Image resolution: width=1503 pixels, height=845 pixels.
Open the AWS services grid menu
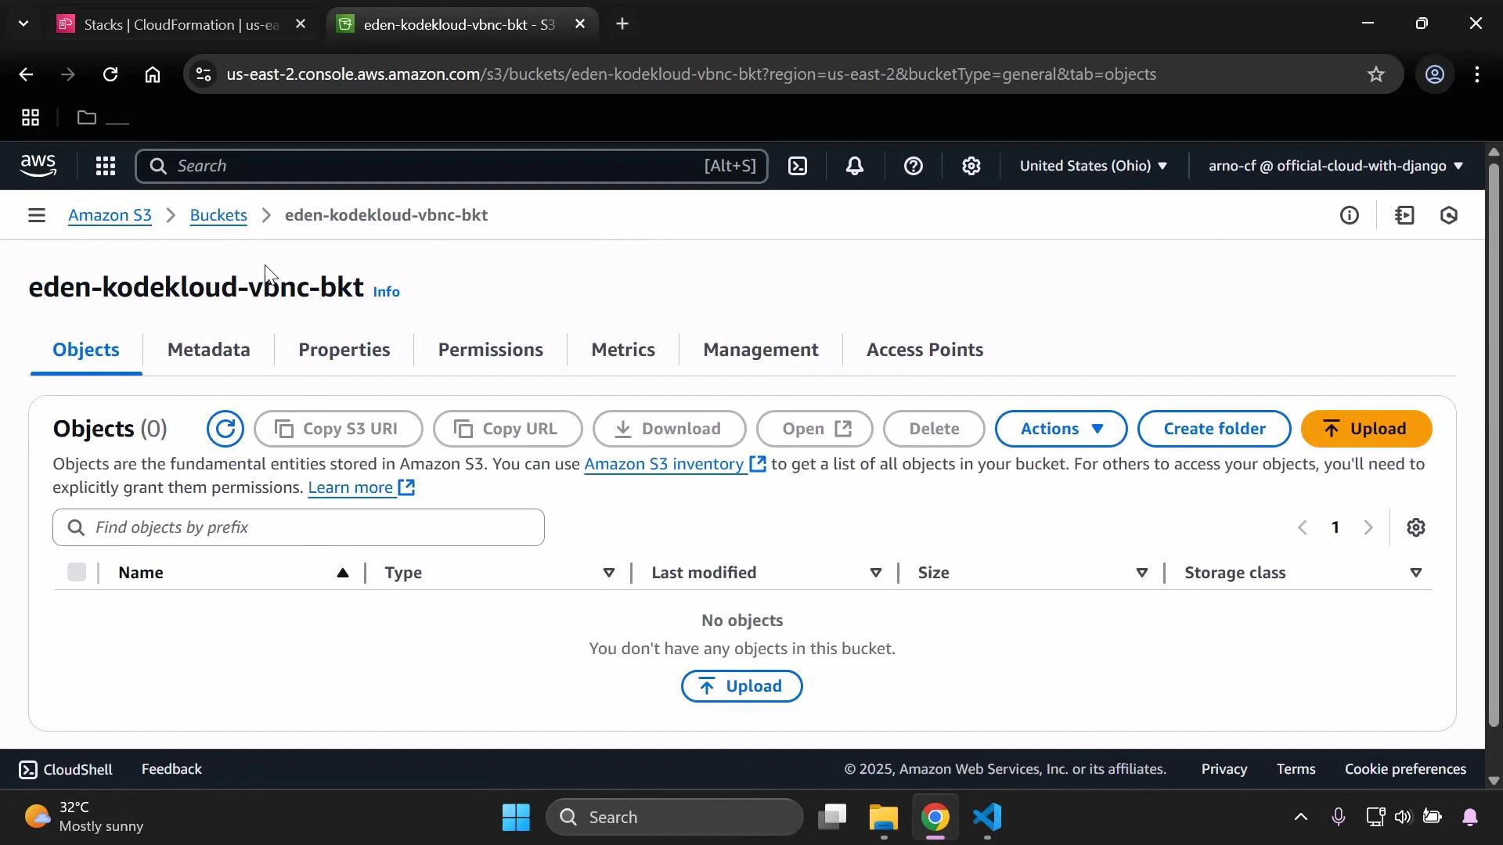click(x=105, y=166)
